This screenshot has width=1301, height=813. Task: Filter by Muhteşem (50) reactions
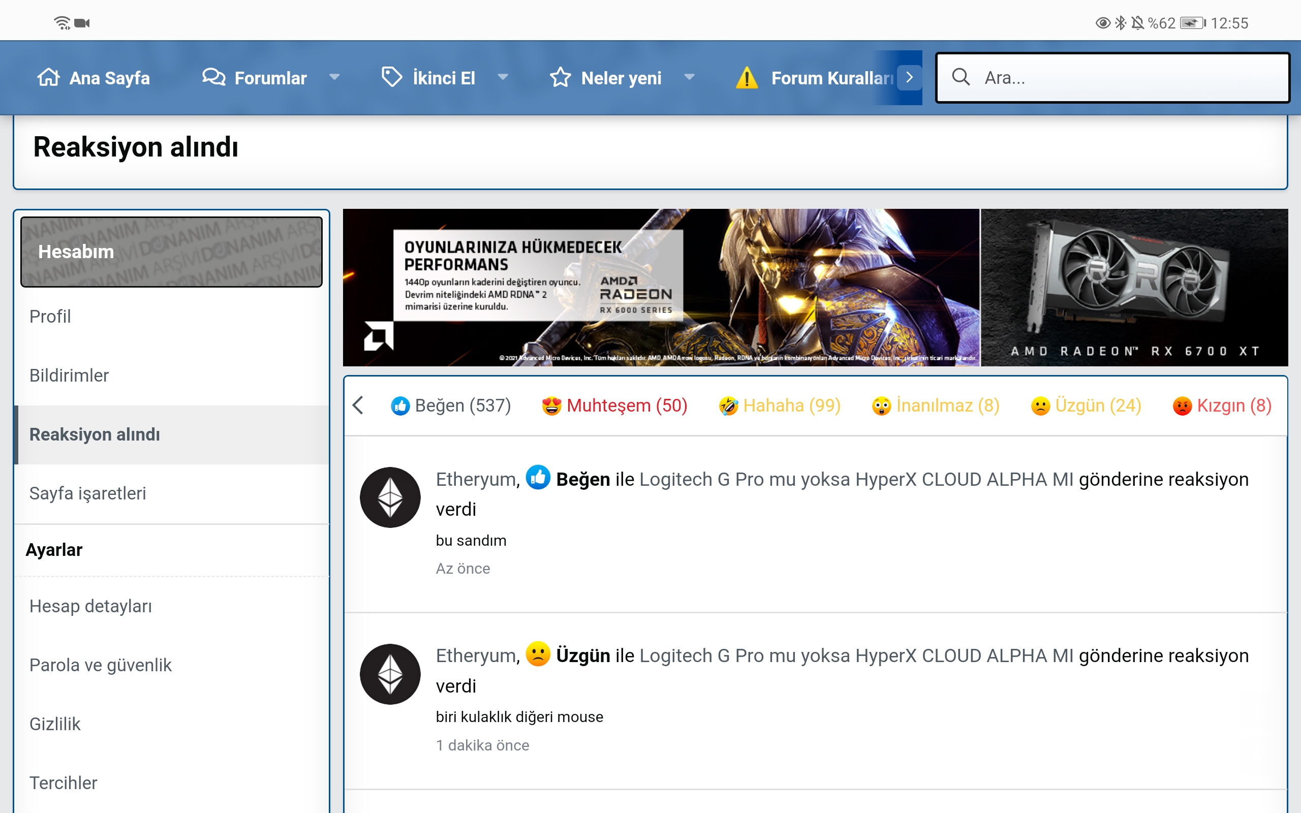pyautogui.click(x=614, y=405)
